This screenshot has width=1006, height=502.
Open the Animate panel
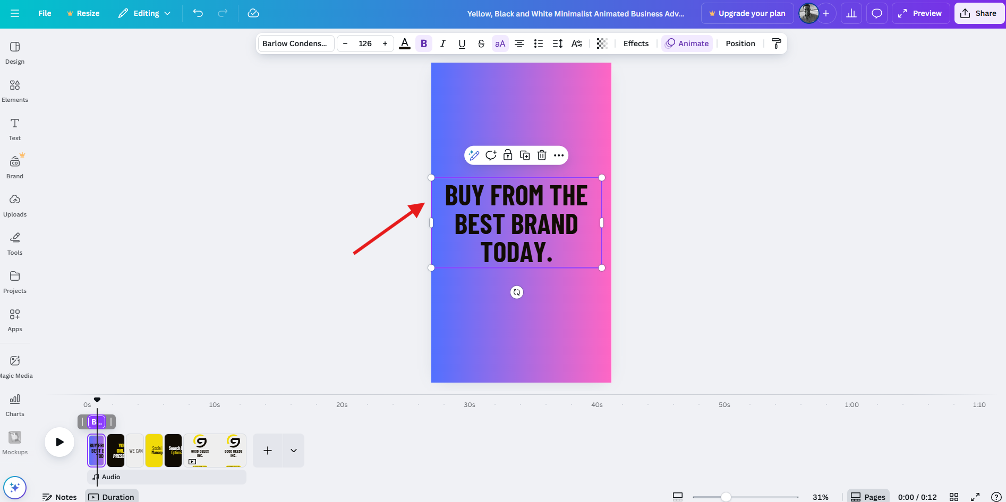point(686,43)
